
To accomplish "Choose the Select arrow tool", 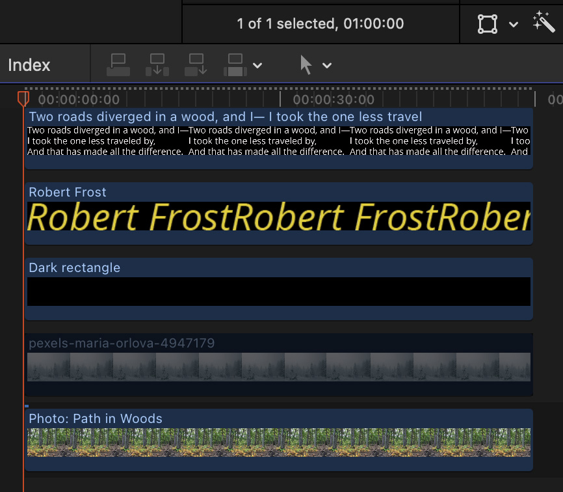I will [x=306, y=65].
